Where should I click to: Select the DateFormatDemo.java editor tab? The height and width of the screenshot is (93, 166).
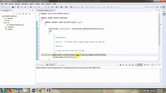tap(46, 11)
